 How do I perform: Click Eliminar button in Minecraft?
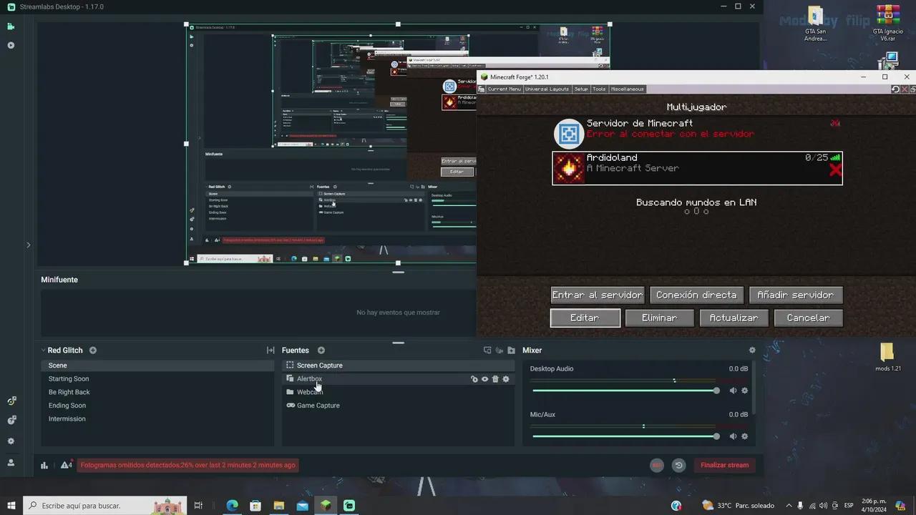coord(659,318)
